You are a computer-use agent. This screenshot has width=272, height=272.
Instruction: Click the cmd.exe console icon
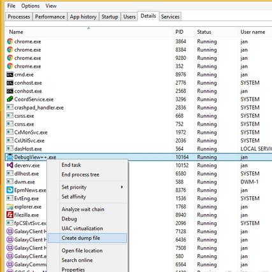click(x=10, y=75)
